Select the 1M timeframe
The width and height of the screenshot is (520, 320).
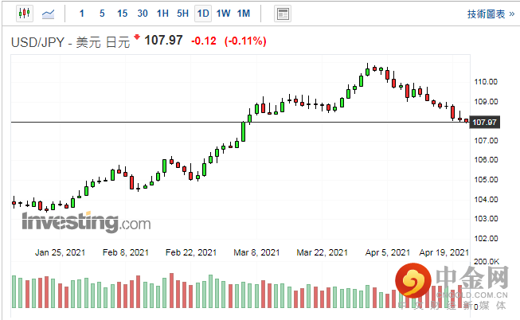[x=244, y=14]
